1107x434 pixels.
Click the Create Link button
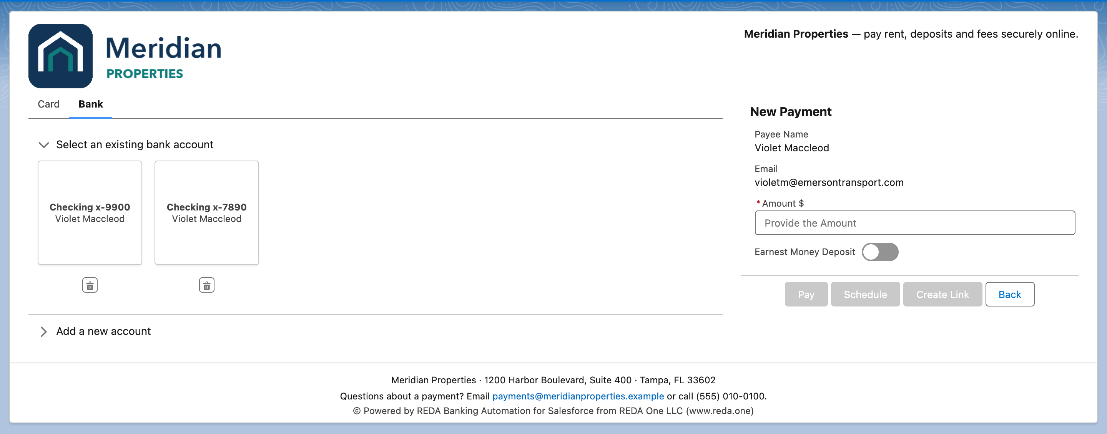(x=943, y=295)
